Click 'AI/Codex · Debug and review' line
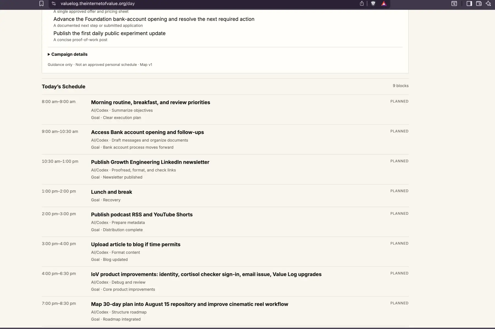Screen dimensions: 495x329 point(118,282)
